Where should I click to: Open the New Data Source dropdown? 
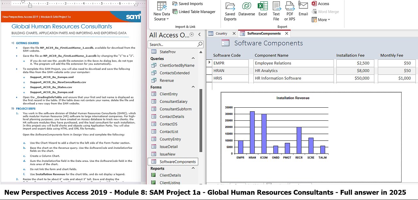coord(162,11)
